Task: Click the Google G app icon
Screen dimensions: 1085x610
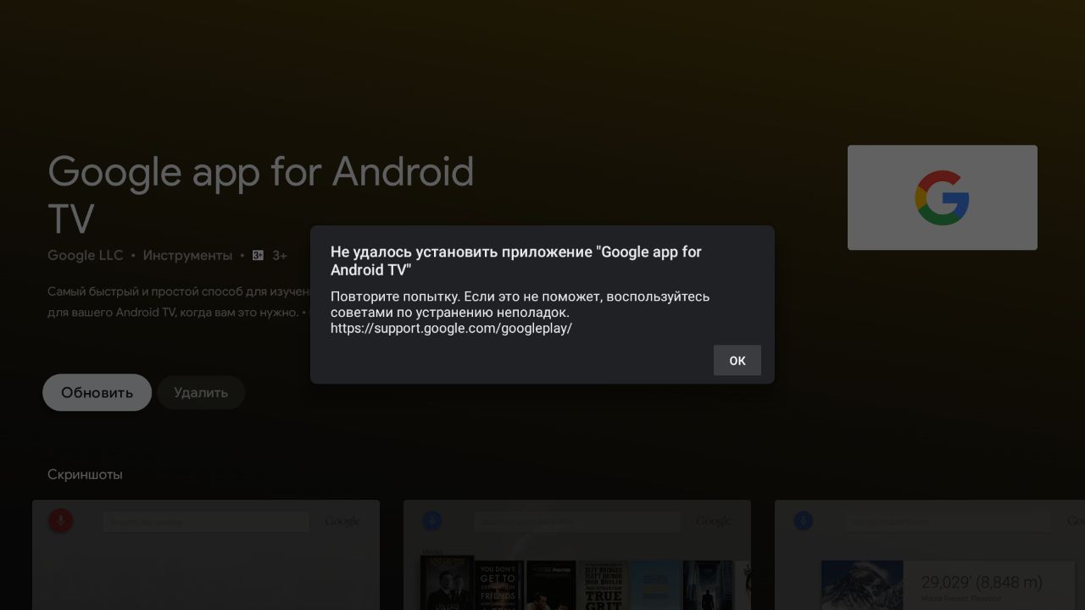Action: click(x=942, y=197)
